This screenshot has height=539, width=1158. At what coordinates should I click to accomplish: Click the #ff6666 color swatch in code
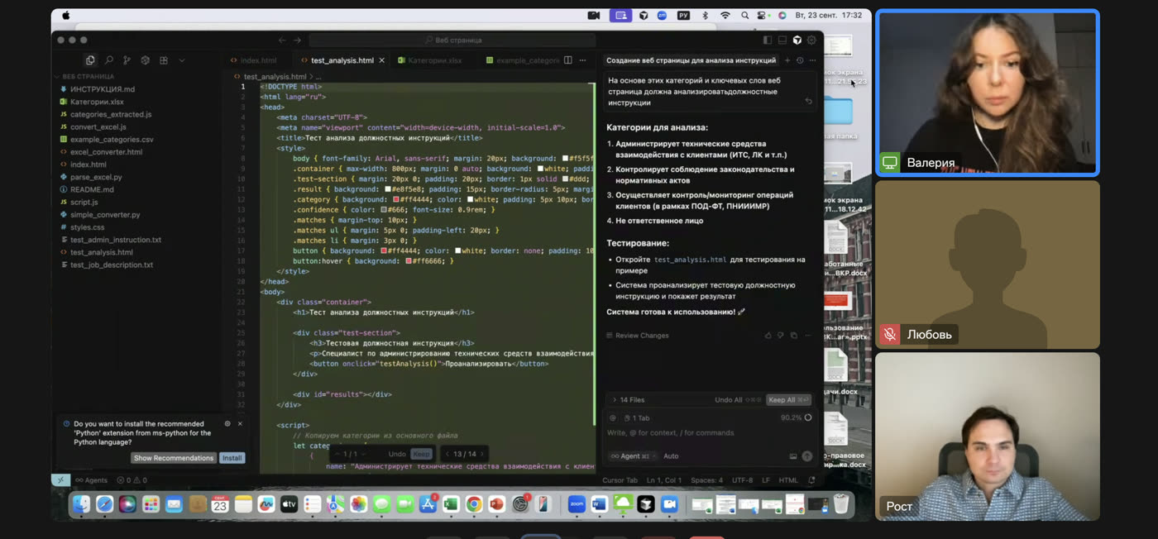[408, 261]
